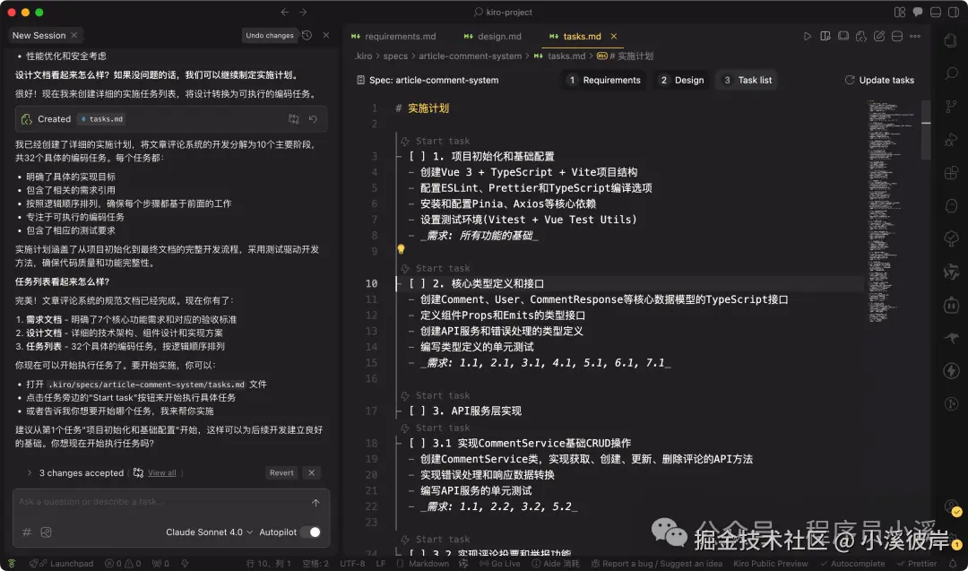
Task: Click the Update tasks button
Action: 879,80
